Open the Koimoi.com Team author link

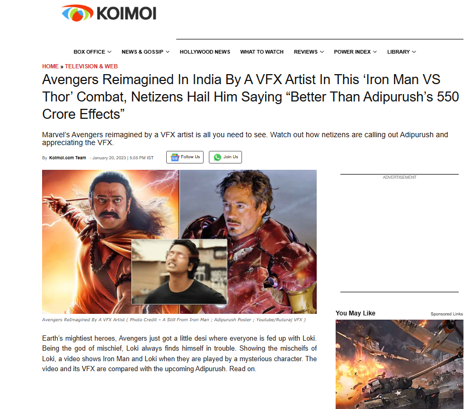67,158
